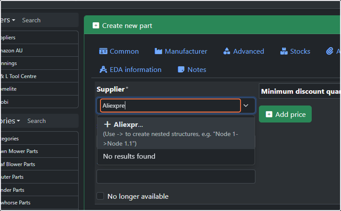Viewport: 341px width, 211px height.
Task: Toggle the No longer available checkbox
Action: (x=100, y=196)
